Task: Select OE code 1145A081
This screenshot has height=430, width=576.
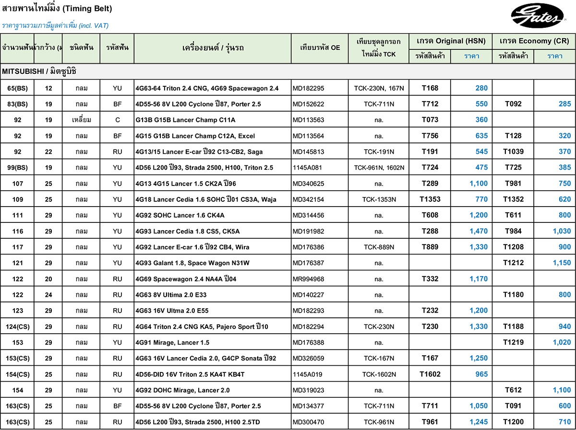Action: pos(307,168)
